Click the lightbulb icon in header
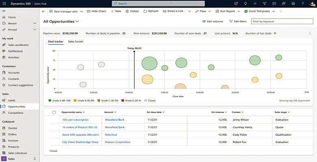Image resolution: width=317 pixels, height=162 pixels. (x=245, y=3)
